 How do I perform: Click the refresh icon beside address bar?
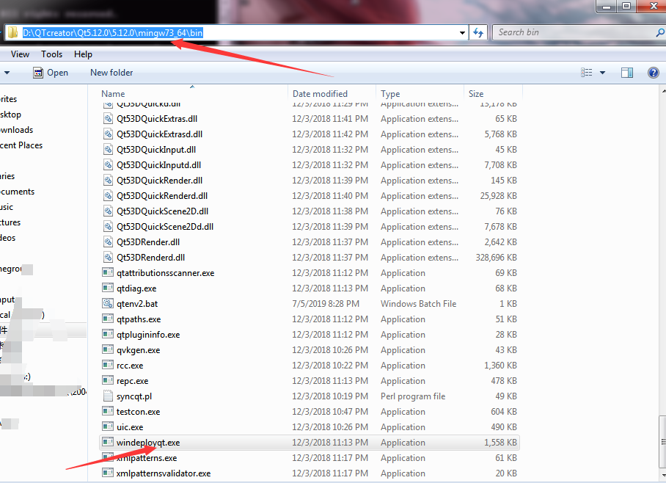478,33
